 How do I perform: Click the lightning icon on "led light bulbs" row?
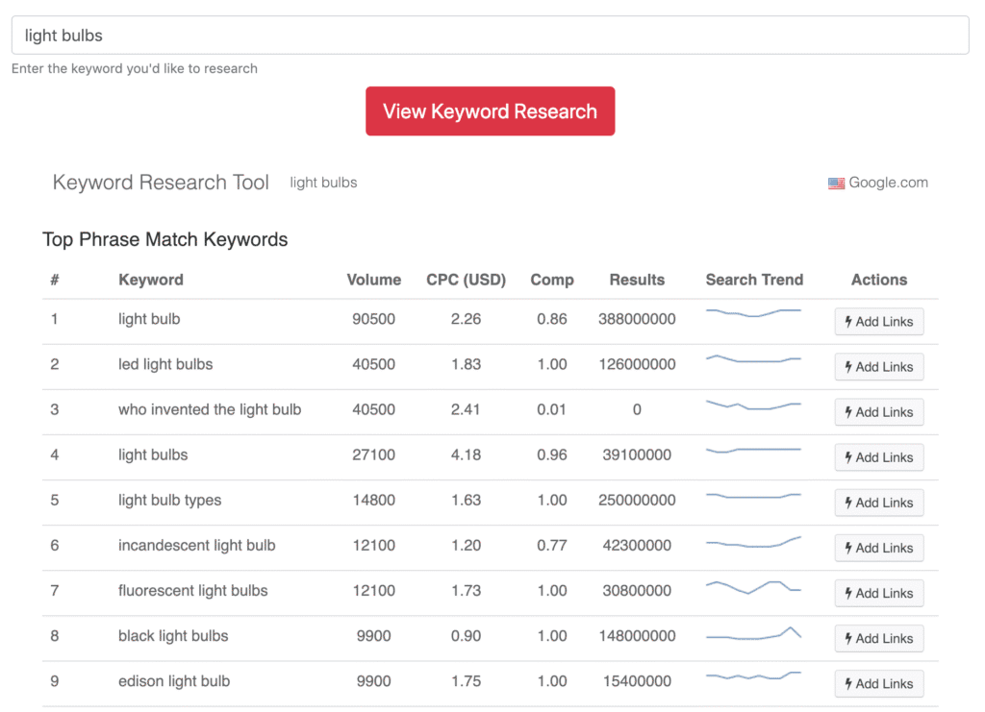coord(850,366)
